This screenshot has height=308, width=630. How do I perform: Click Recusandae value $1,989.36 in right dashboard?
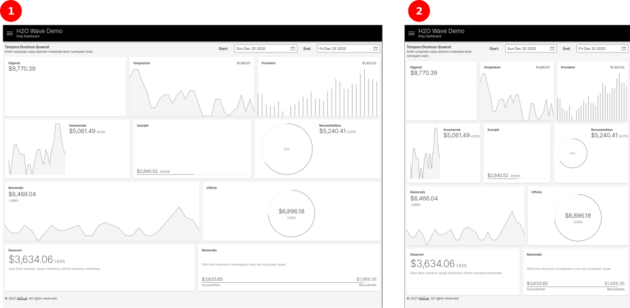point(615,283)
